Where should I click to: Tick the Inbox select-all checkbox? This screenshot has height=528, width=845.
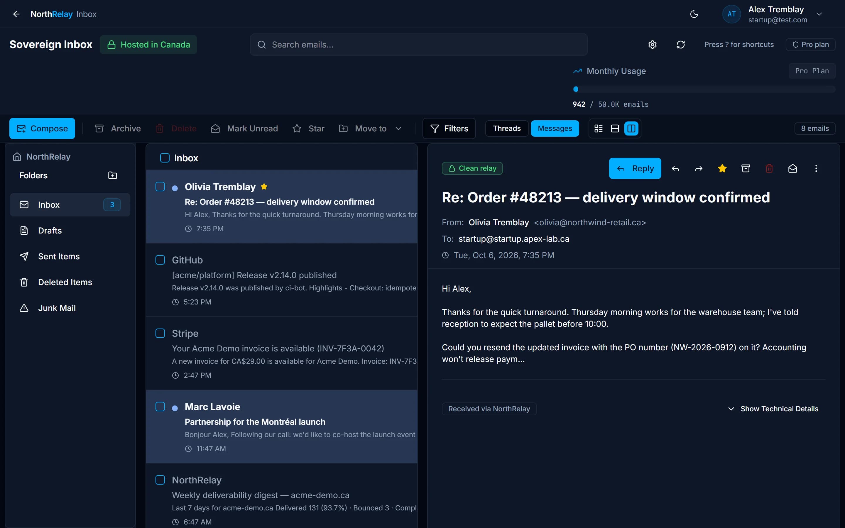165,158
